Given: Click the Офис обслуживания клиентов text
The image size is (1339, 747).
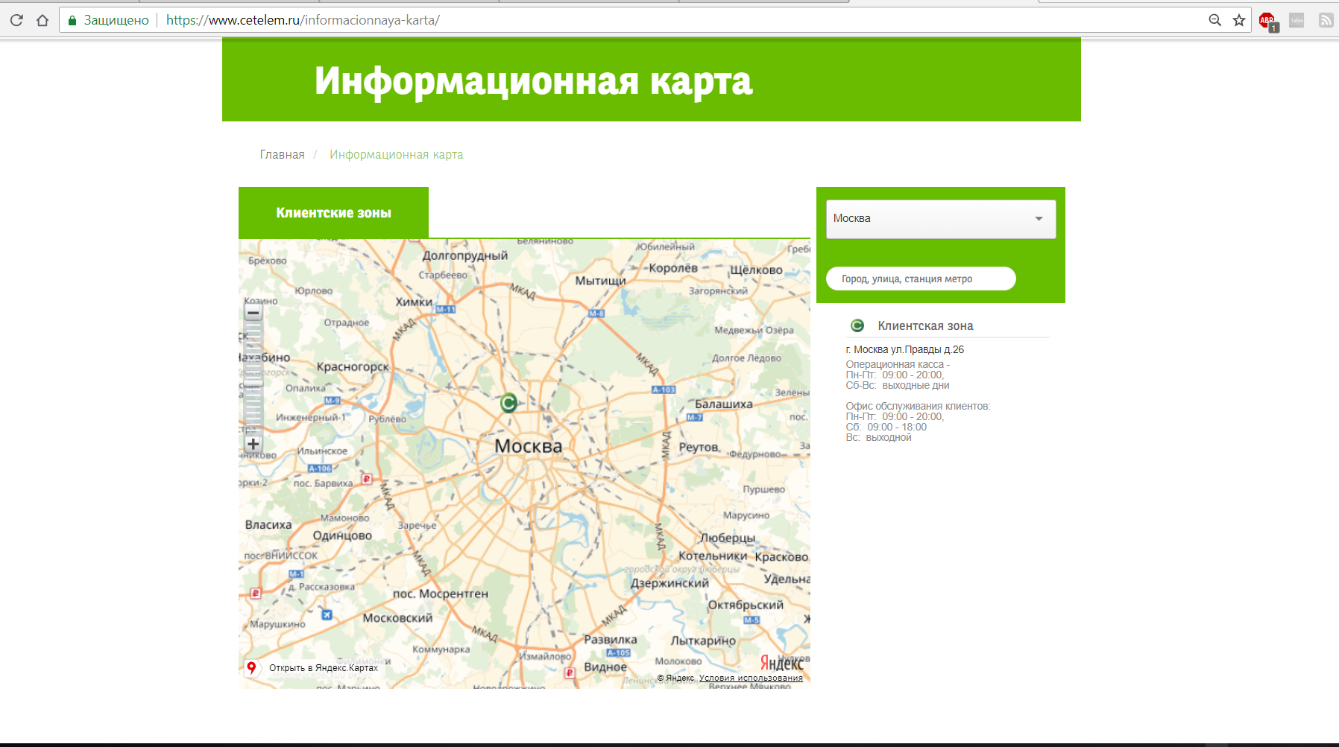Looking at the screenshot, I should pyautogui.click(x=918, y=406).
